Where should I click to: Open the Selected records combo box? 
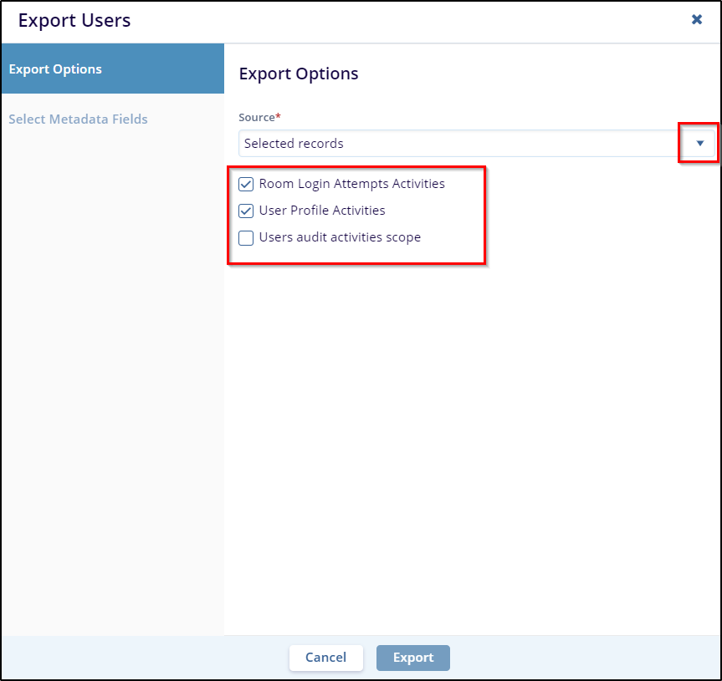pyautogui.click(x=477, y=143)
